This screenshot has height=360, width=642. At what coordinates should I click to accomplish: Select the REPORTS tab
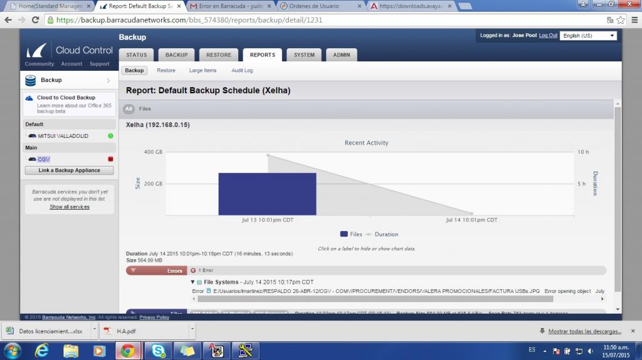263,55
